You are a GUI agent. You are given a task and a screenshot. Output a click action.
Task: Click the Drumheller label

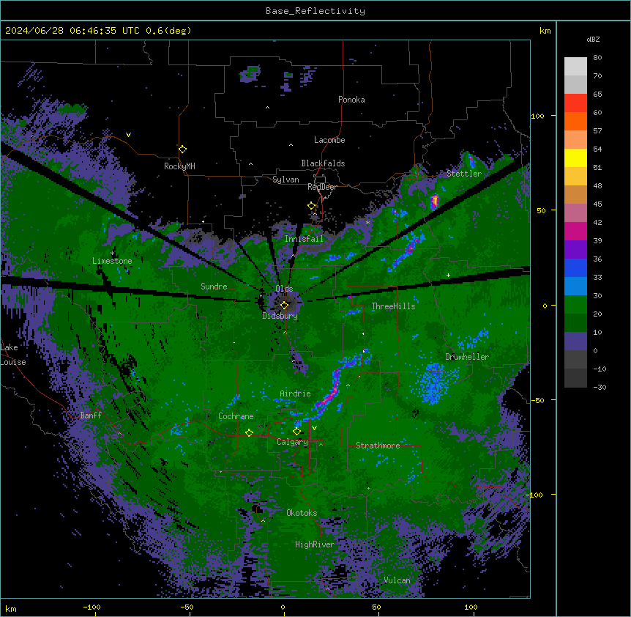coord(467,357)
